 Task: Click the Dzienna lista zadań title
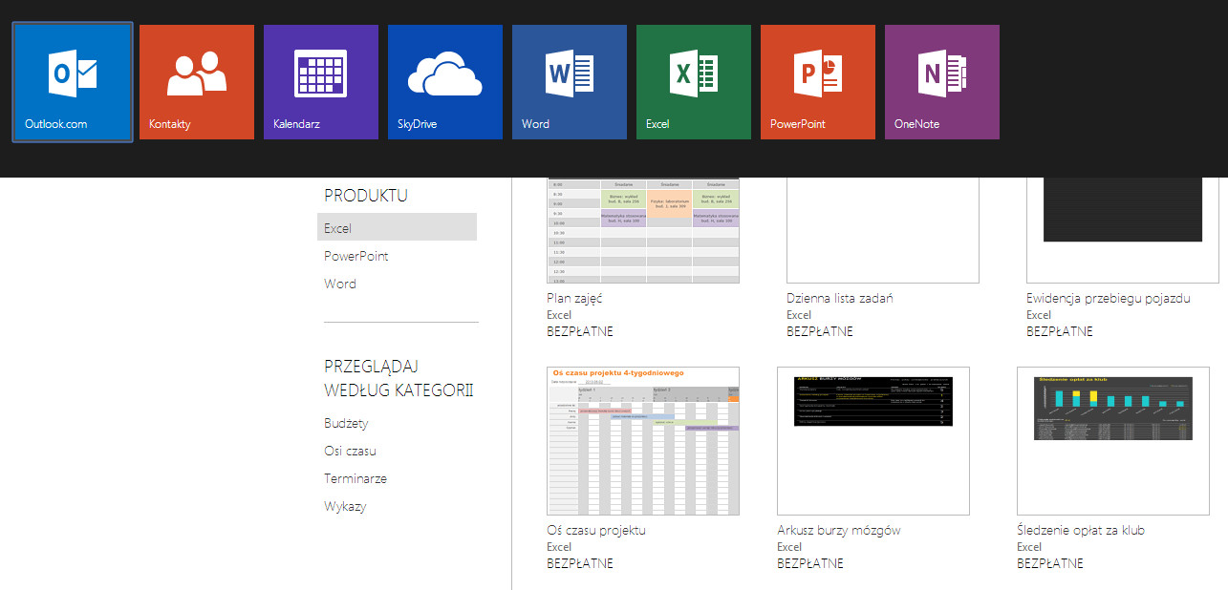[x=840, y=299]
